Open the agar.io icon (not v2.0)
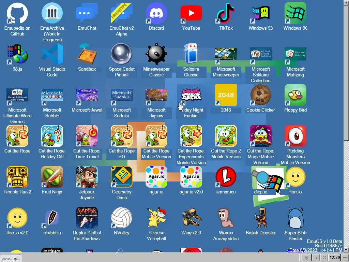The width and height of the screenshot is (349, 262). [x=156, y=177]
